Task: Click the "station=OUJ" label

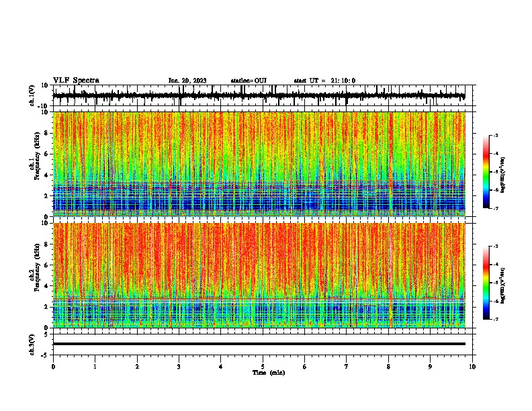Action: click(249, 81)
